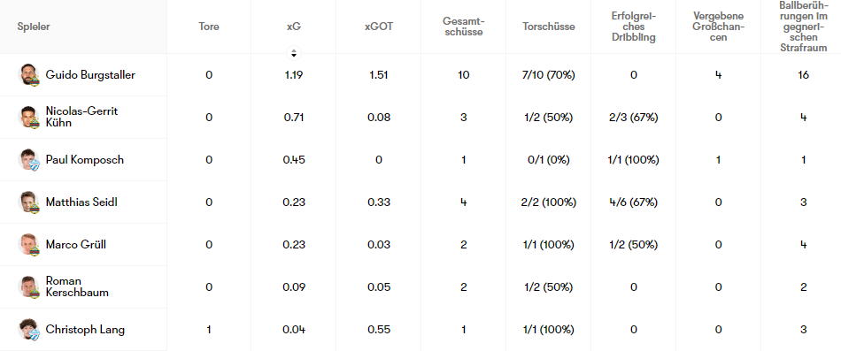841x351 pixels.
Task: Sort by Gesamtschüsse column header
Action: 463,27
